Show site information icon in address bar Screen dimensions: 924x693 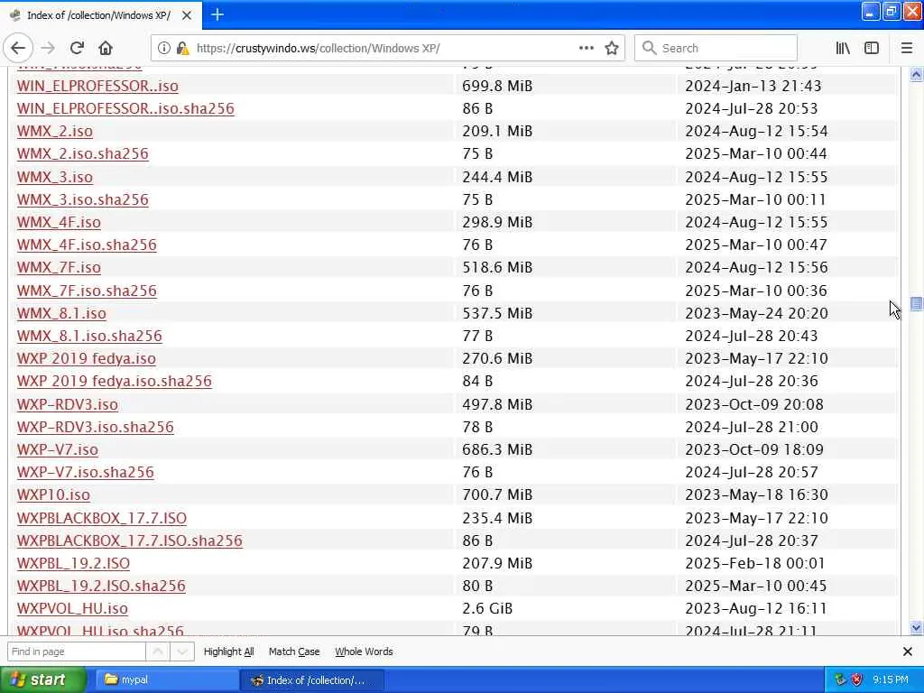coord(164,49)
